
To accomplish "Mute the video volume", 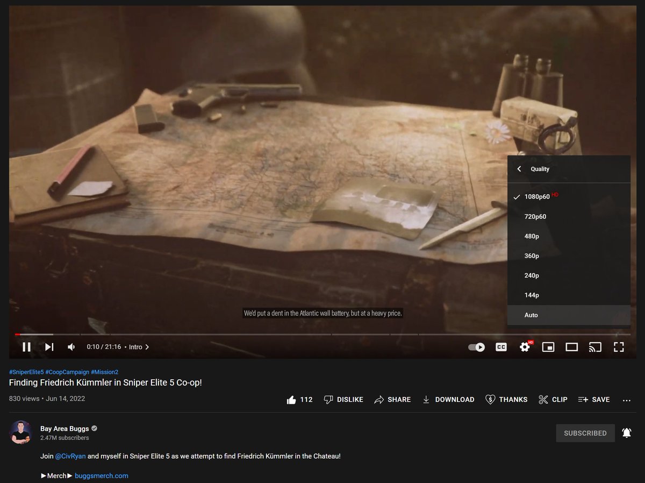I will coord(71,347).
